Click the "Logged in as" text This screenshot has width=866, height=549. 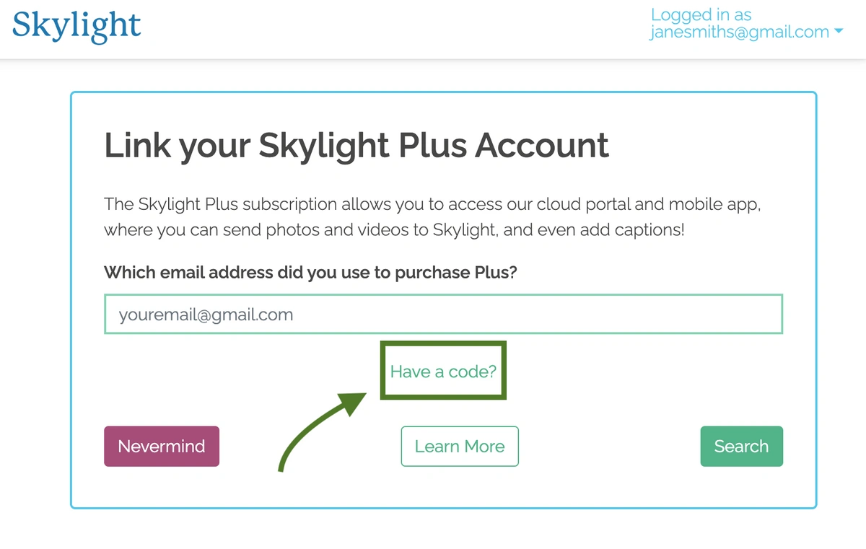click(701, 14)
